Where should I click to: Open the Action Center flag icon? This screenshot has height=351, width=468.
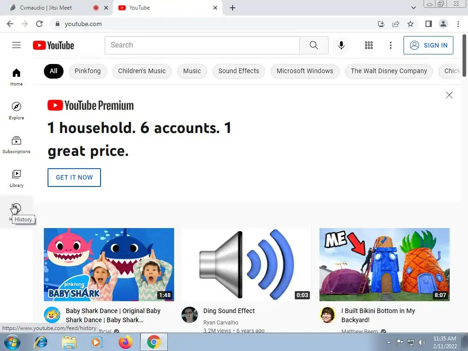[x=399, y=342]
